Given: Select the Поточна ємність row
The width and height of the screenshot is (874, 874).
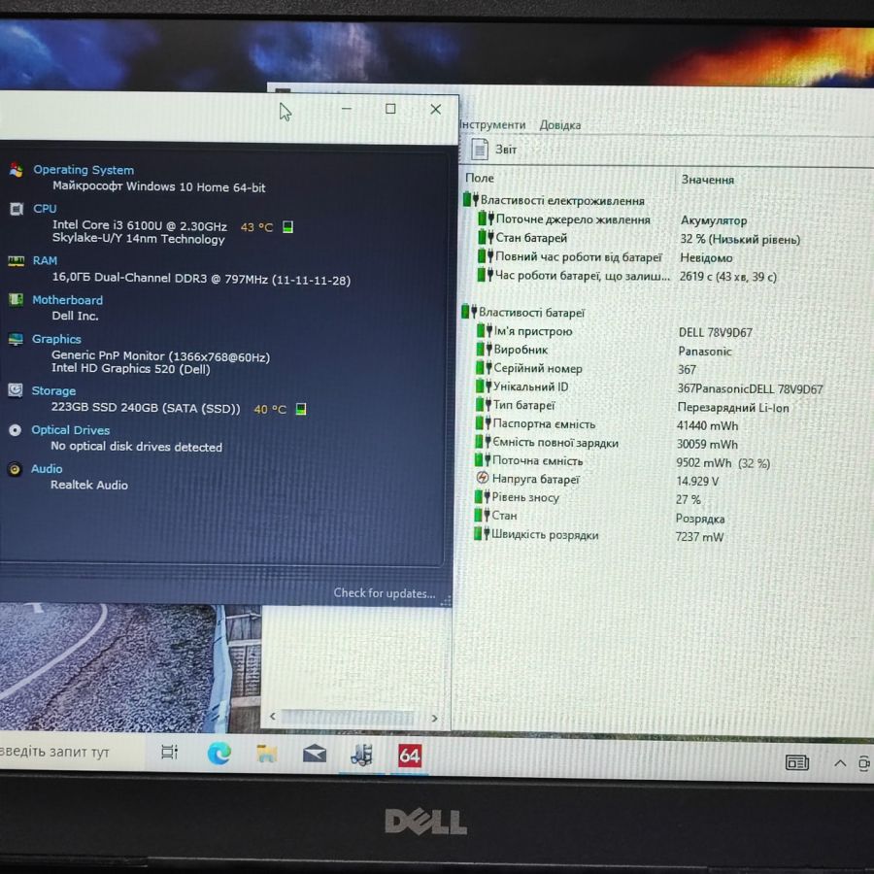Looking at the screenshot, I should tap(622, 461).
